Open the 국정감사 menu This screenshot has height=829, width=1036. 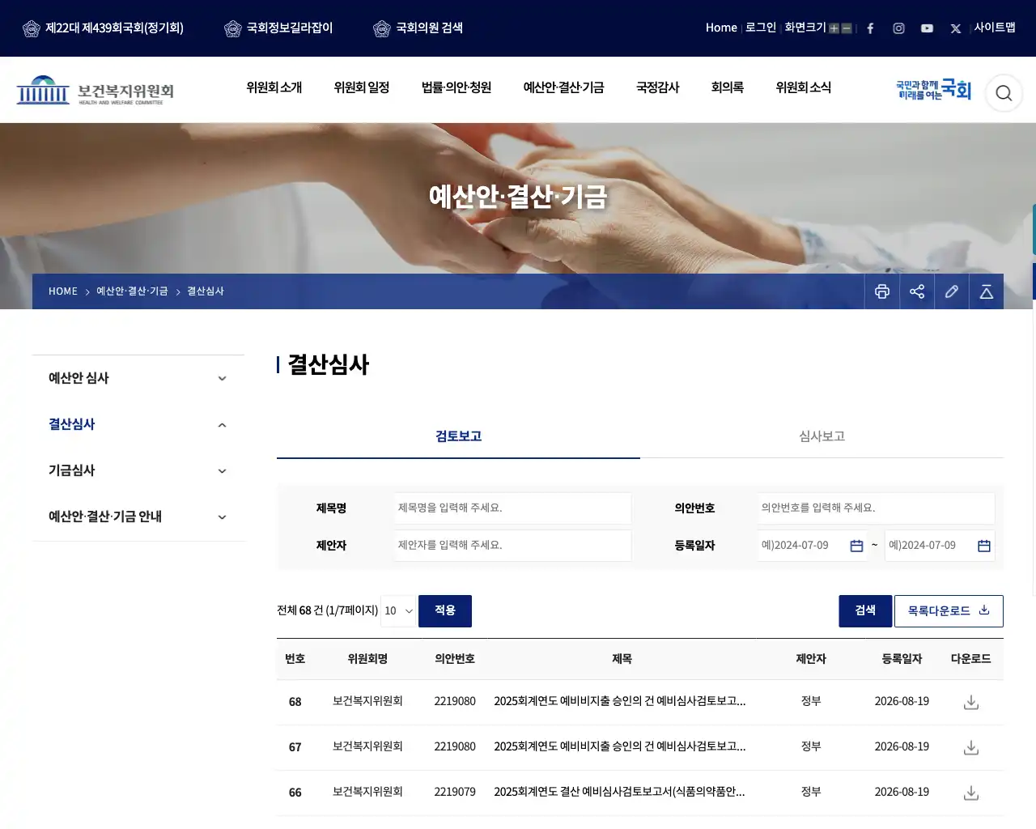click(658, 87)
